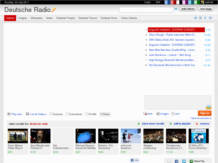Open the Related People tab

(66, 18)
